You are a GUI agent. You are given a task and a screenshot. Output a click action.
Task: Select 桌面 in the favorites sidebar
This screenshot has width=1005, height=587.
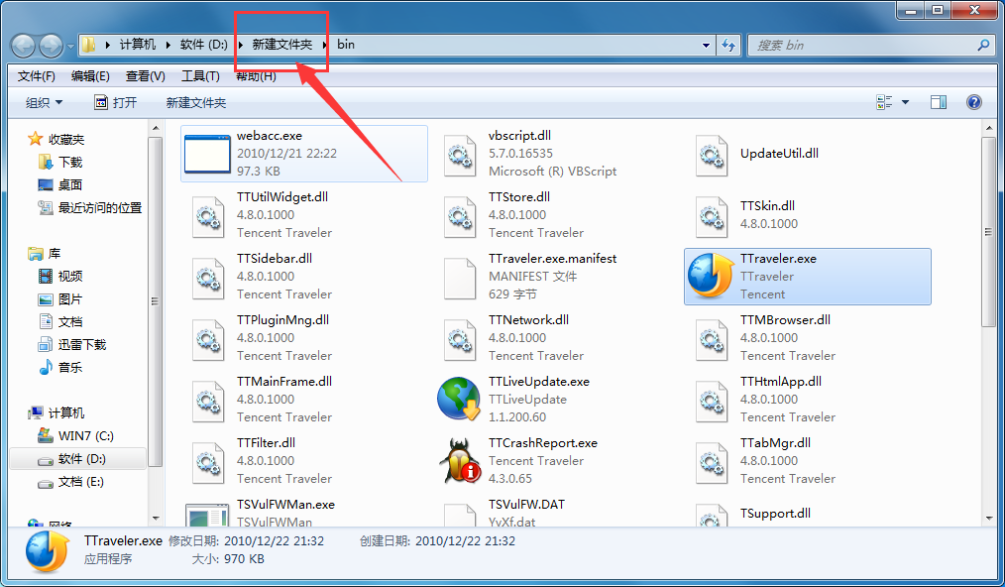click(x=69, y=184)
